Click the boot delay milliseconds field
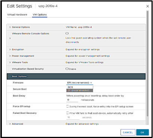The image size is (153, 138). [x=72, y=100]
